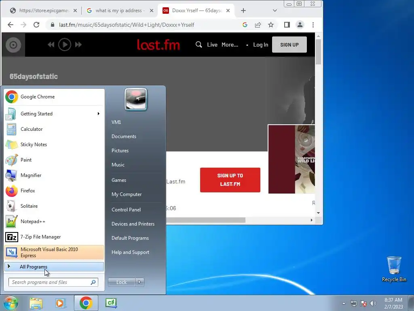Expand More... menu on last.fm
Screen dimensions: 414x311
(x=230, y=45)
